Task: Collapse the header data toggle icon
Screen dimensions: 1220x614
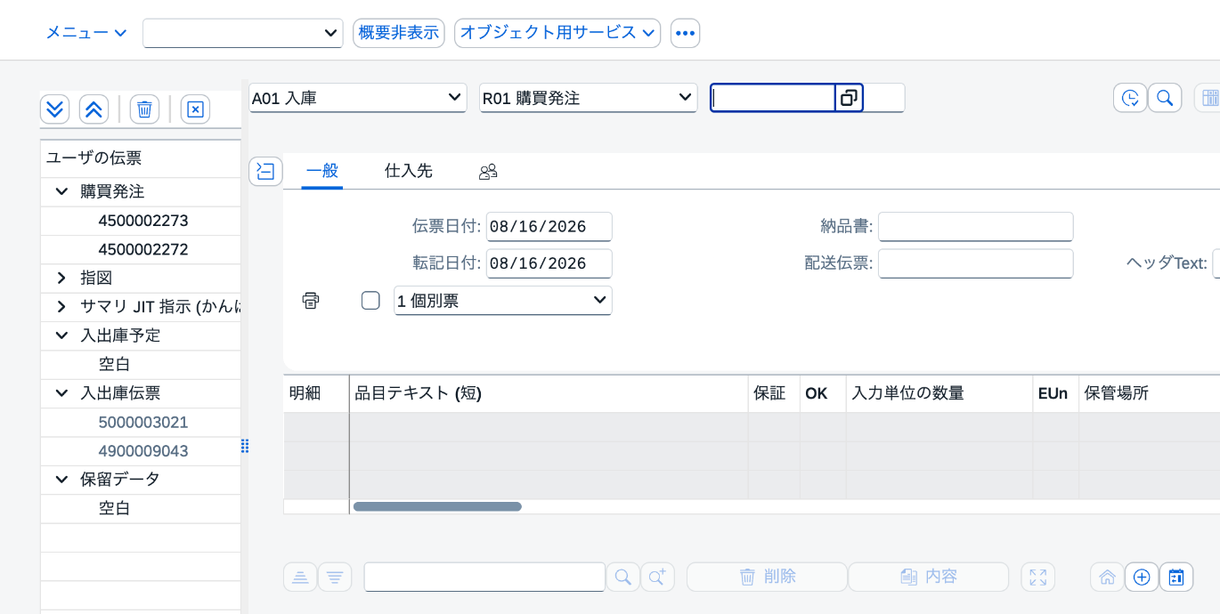Action: click(x=265, y=172)
